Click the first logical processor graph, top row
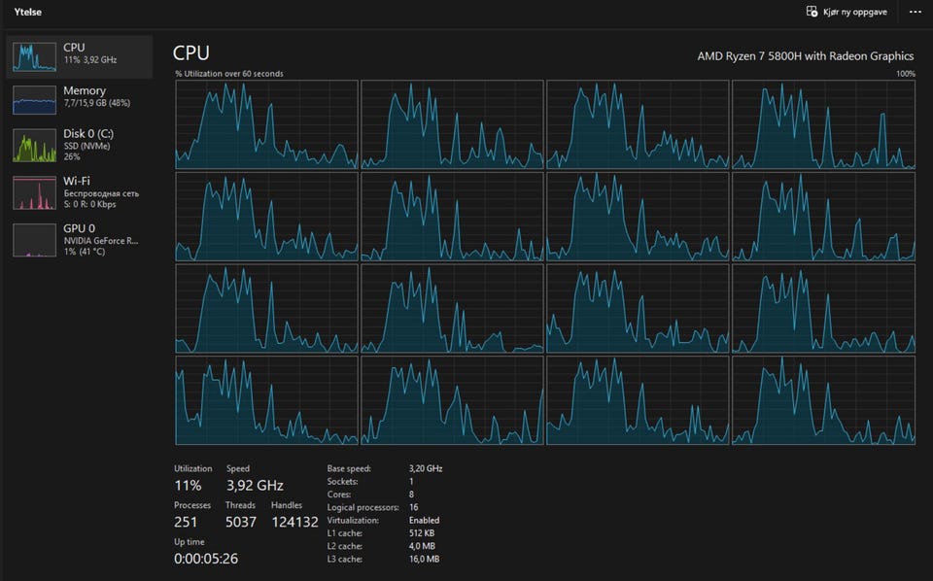 tap(266, 125)
